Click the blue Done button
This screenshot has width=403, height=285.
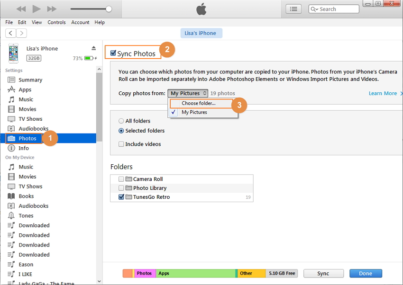[x=365, y=274]
